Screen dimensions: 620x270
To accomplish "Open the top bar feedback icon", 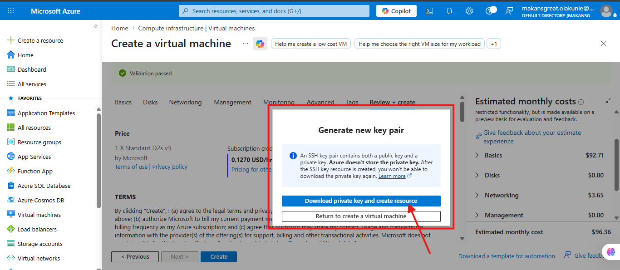I will coord(509,11).
